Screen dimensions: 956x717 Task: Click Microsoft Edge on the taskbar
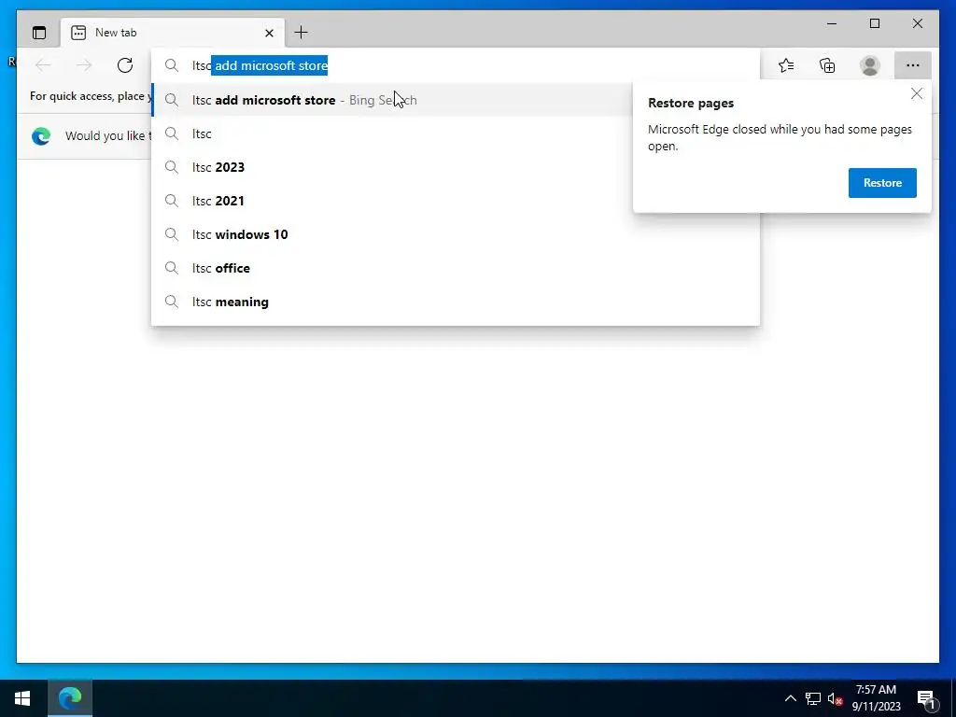pyautogui.click(x=70, y=698)
